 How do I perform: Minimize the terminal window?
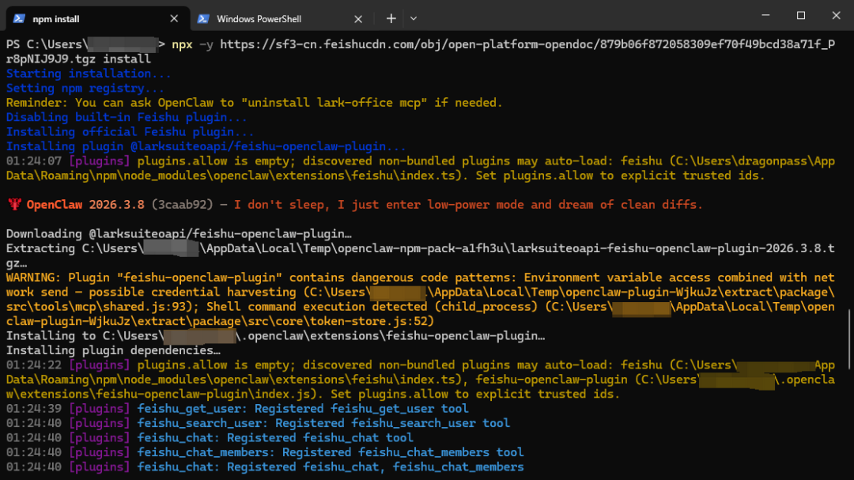[765, 15]
